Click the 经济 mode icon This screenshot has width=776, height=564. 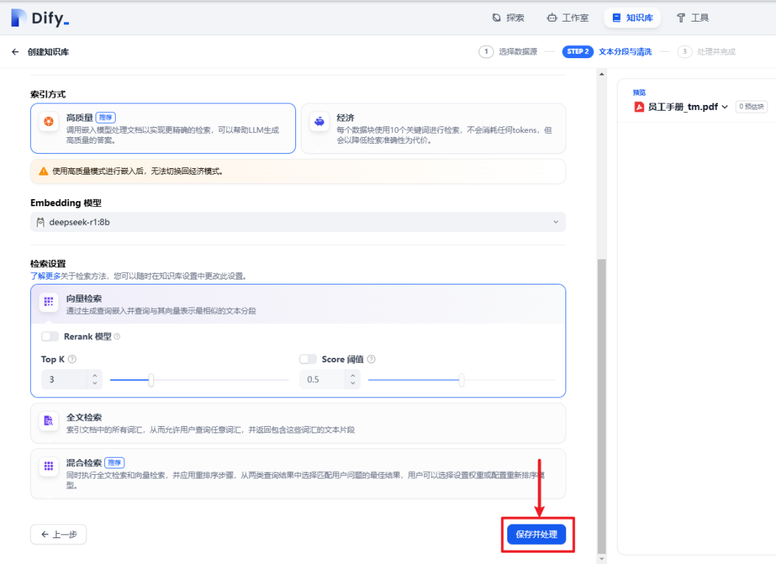click(x=319, y=122)
